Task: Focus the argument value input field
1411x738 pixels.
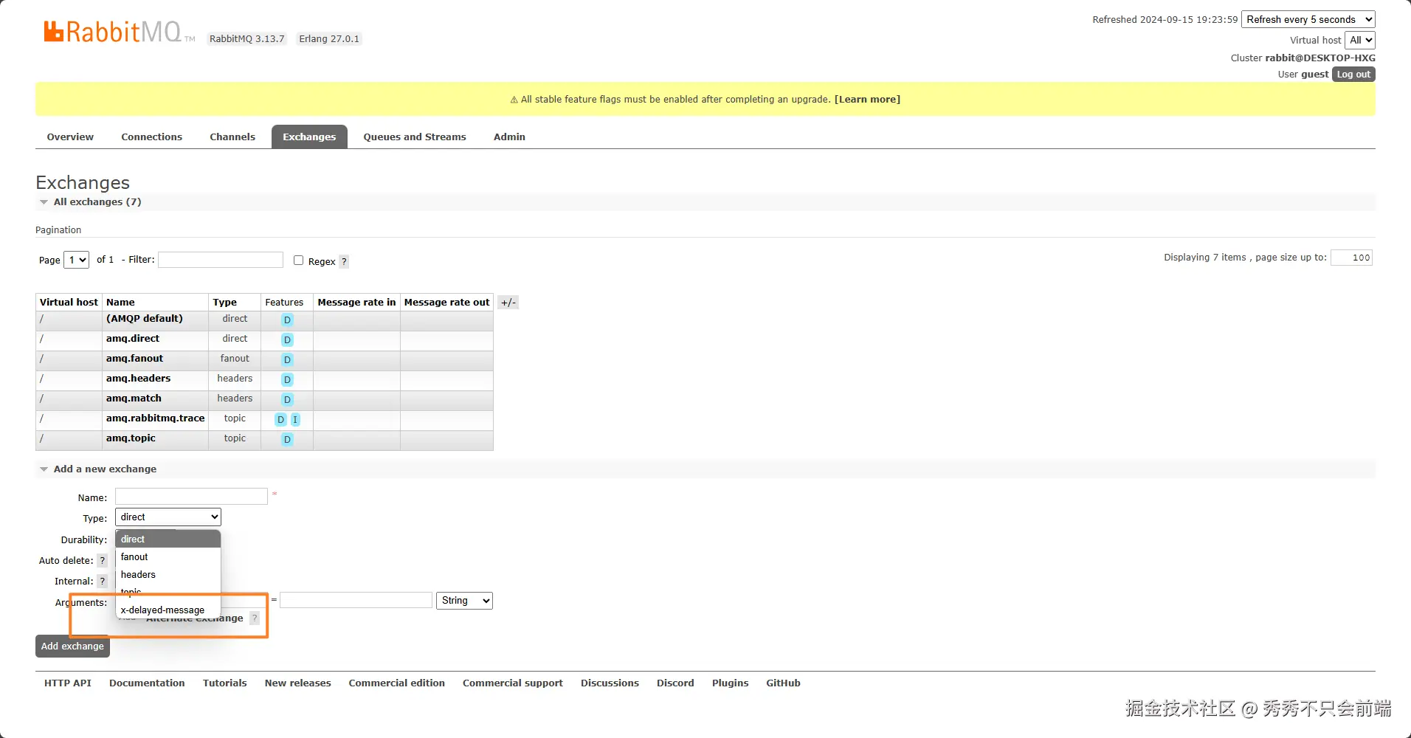Action: pos(356,601)
